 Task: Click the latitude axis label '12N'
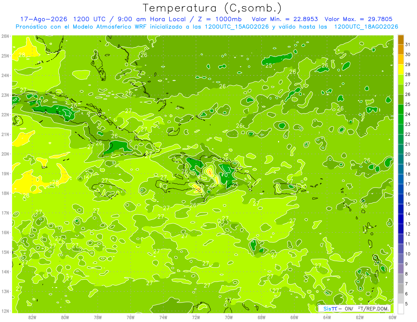tap(5, 311)
